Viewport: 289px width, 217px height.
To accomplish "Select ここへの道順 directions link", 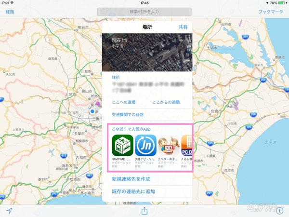I will (124, 102).
